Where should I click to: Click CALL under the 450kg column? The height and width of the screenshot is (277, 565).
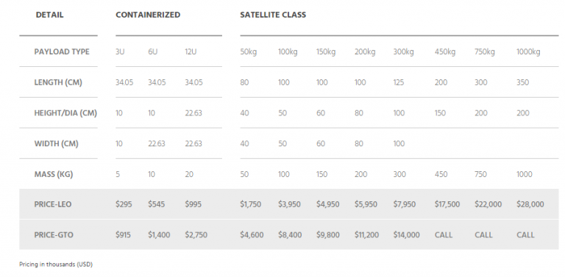click(x=443, y=235)
